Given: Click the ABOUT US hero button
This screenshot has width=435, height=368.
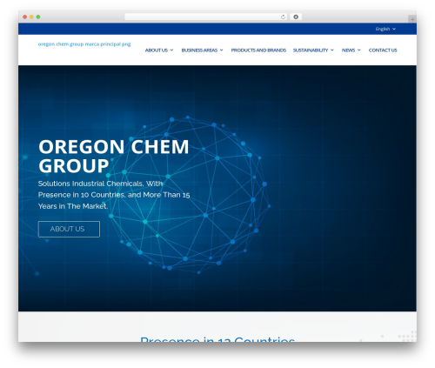Looking at the screenshot, I should tap(69, 229).
